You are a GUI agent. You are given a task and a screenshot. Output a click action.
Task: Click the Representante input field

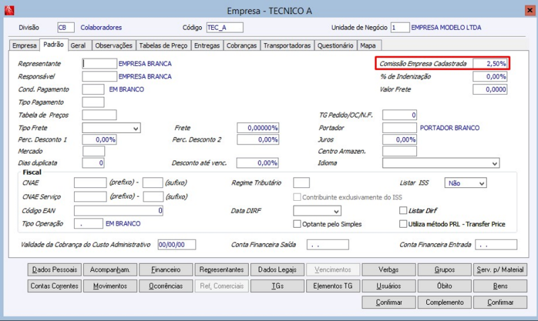pos(100,64)
